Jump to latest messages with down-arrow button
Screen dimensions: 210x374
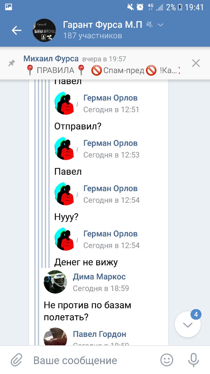coord(188,324)
